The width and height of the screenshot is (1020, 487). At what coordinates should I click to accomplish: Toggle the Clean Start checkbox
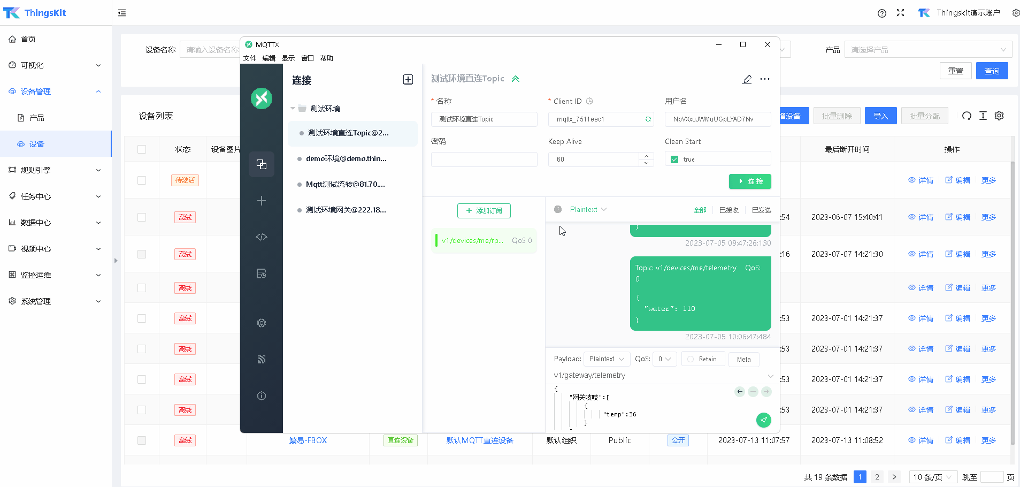tap(674, 159)
